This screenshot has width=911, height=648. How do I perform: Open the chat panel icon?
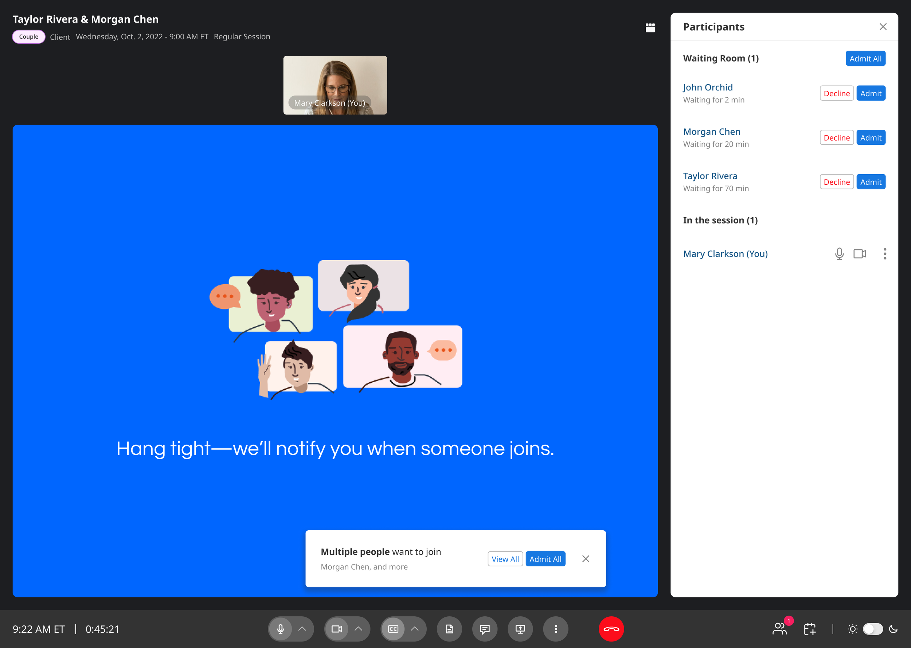[485, 629]
